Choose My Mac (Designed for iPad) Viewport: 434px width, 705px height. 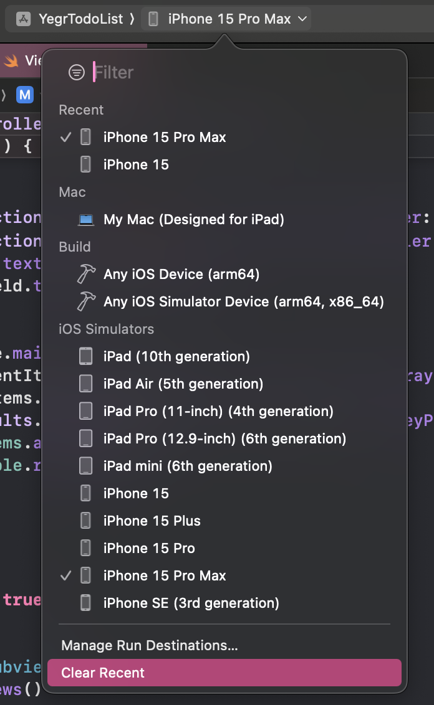pyautogui.click(x=224, y=219)
